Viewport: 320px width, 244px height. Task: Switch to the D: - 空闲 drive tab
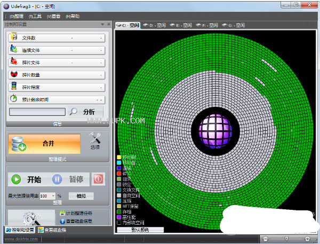point(154,25)
